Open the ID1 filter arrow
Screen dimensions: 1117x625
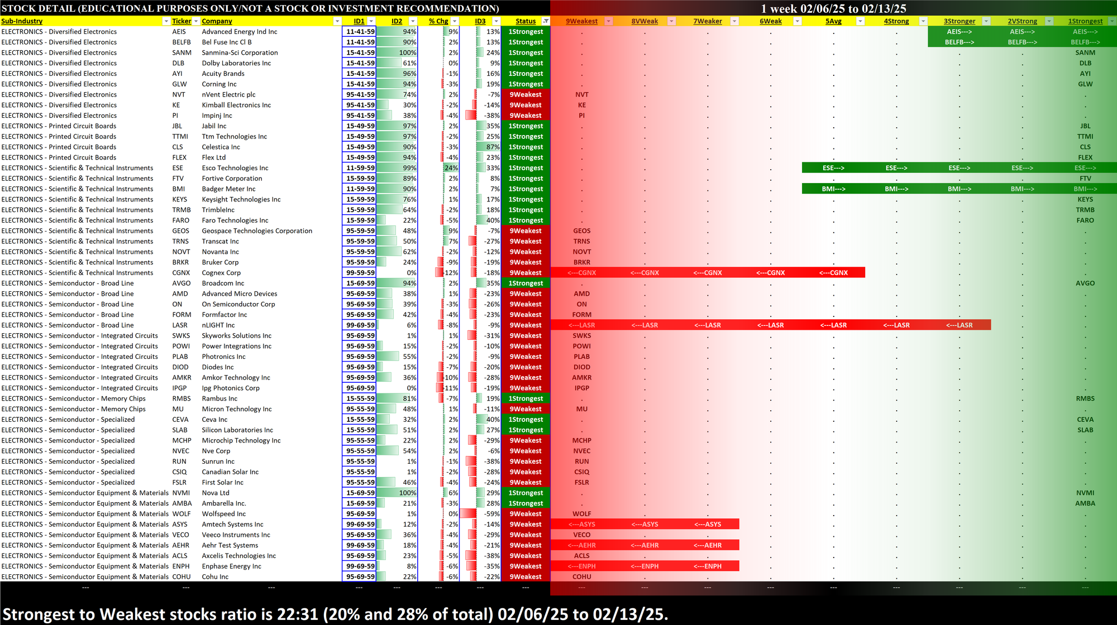[x=371, y=21]
